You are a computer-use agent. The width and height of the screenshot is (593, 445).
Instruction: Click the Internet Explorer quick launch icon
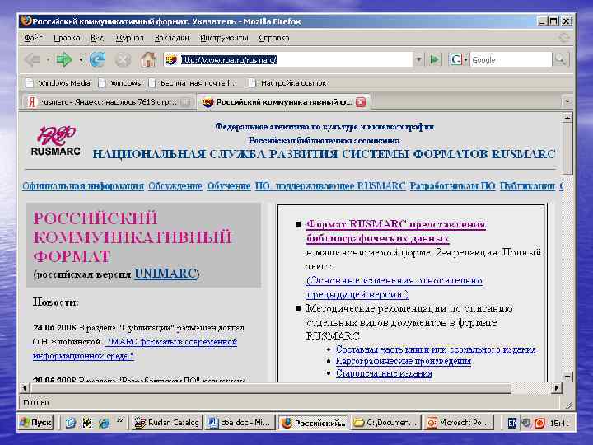coord(104,423)
